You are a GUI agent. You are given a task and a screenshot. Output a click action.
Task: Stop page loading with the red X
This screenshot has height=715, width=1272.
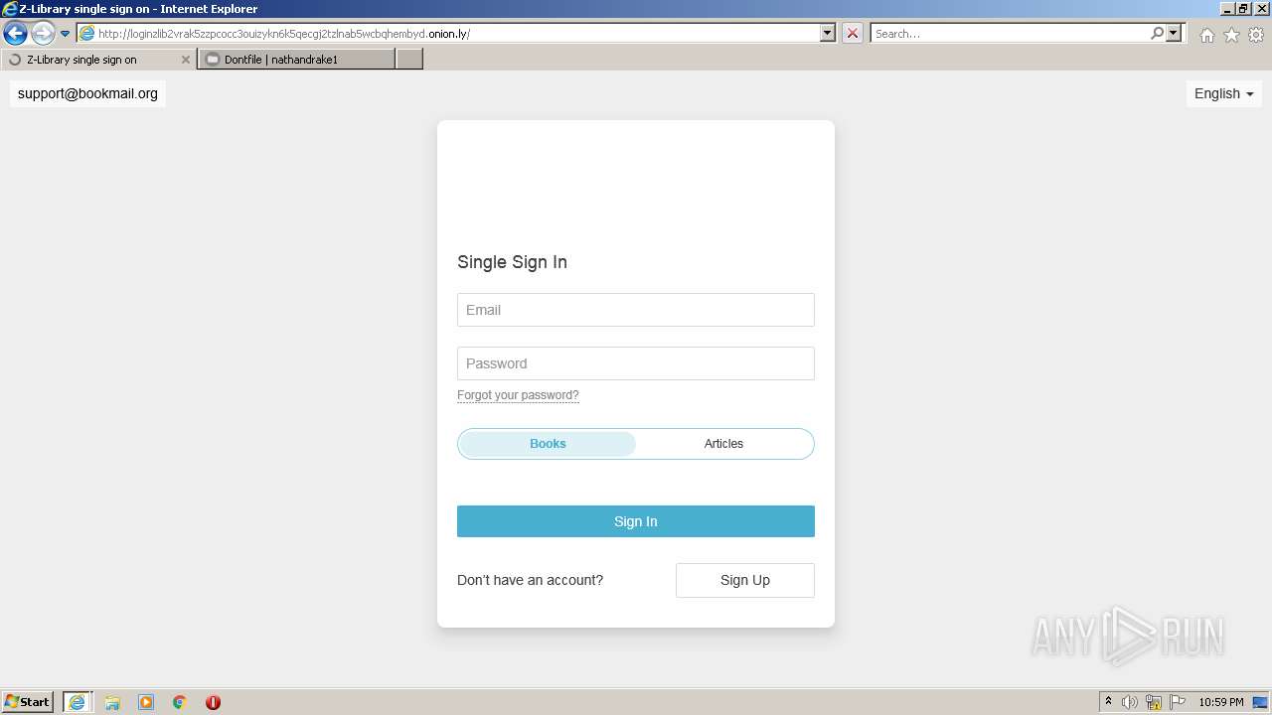tap(852, 33)
